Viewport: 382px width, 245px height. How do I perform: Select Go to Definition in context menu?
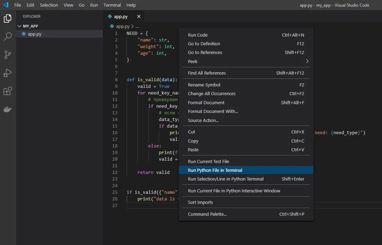(x=246, y=44)
